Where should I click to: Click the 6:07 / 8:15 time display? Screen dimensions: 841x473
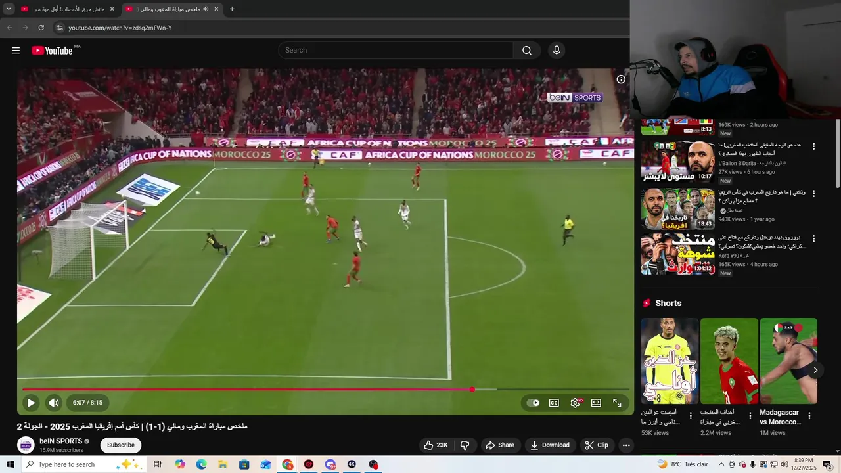point(87,403)
